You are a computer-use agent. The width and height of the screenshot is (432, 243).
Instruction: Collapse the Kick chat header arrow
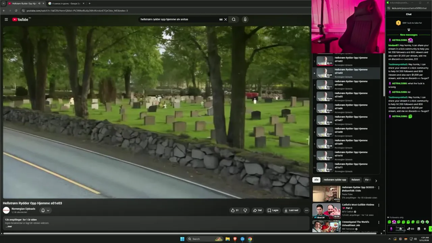pyautogui.click(x=409, y=30)
